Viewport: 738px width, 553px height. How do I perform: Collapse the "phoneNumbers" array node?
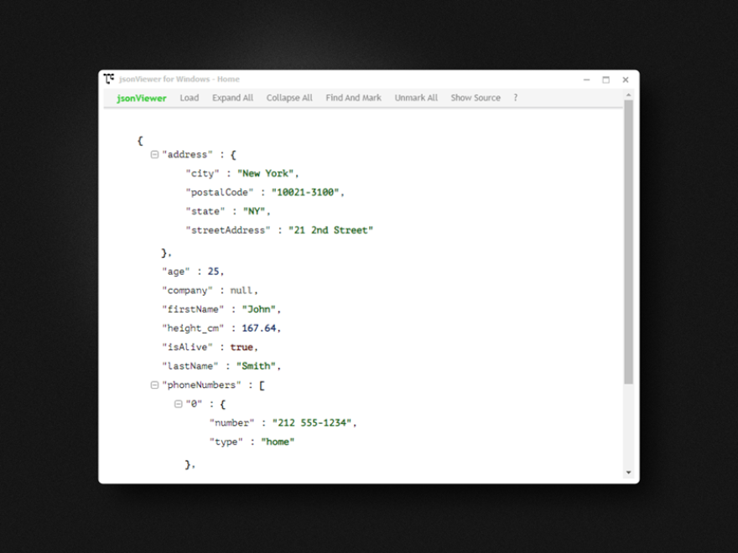[154, 385]
